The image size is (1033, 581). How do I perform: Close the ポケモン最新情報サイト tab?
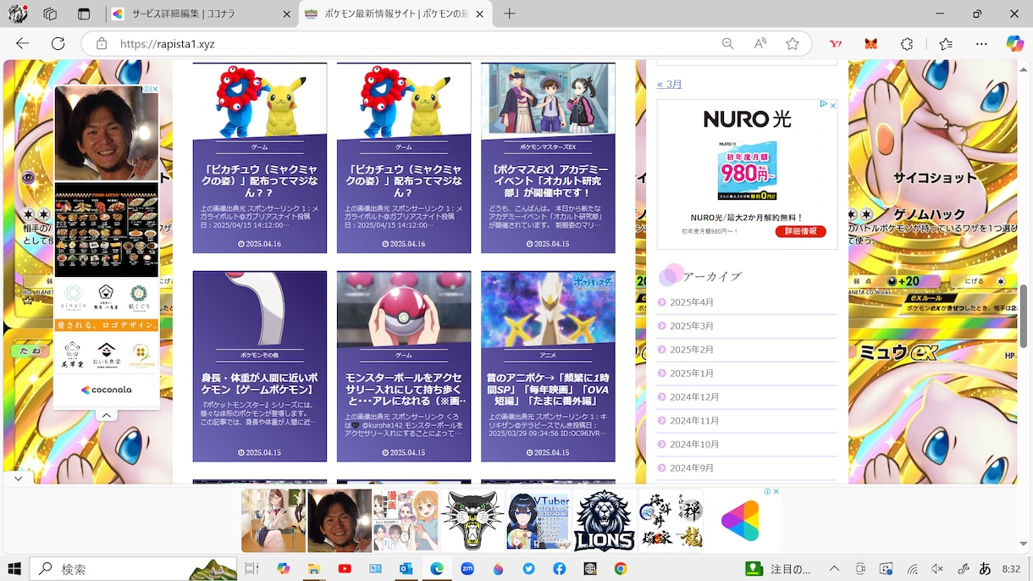(x=480, y=14)
